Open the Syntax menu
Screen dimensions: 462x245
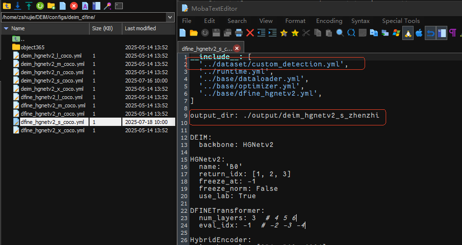pyautogui.click(x=360, y=21)
